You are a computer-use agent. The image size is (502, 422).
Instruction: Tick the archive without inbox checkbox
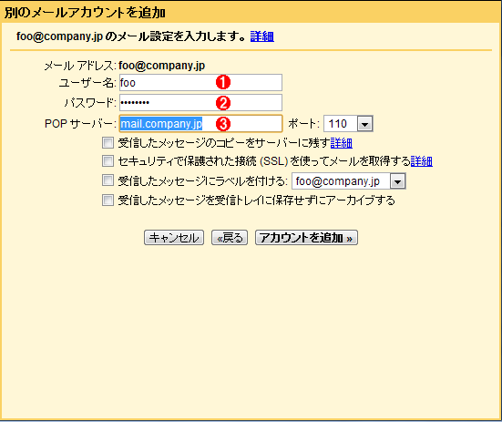click(x=108, y=201)
